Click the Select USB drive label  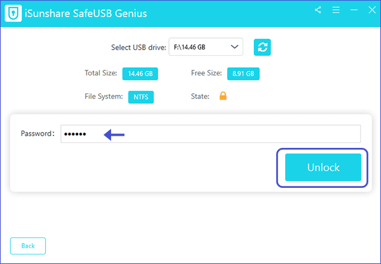pyautogui.click(x=138, y=48)
